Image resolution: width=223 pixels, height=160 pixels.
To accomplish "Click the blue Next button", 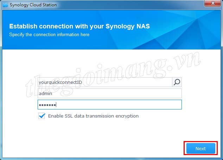I will click(x=201, y=148).
